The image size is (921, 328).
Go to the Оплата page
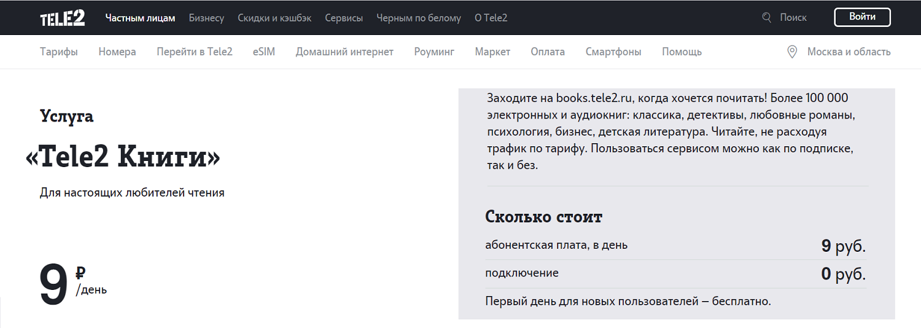[548, 52]
